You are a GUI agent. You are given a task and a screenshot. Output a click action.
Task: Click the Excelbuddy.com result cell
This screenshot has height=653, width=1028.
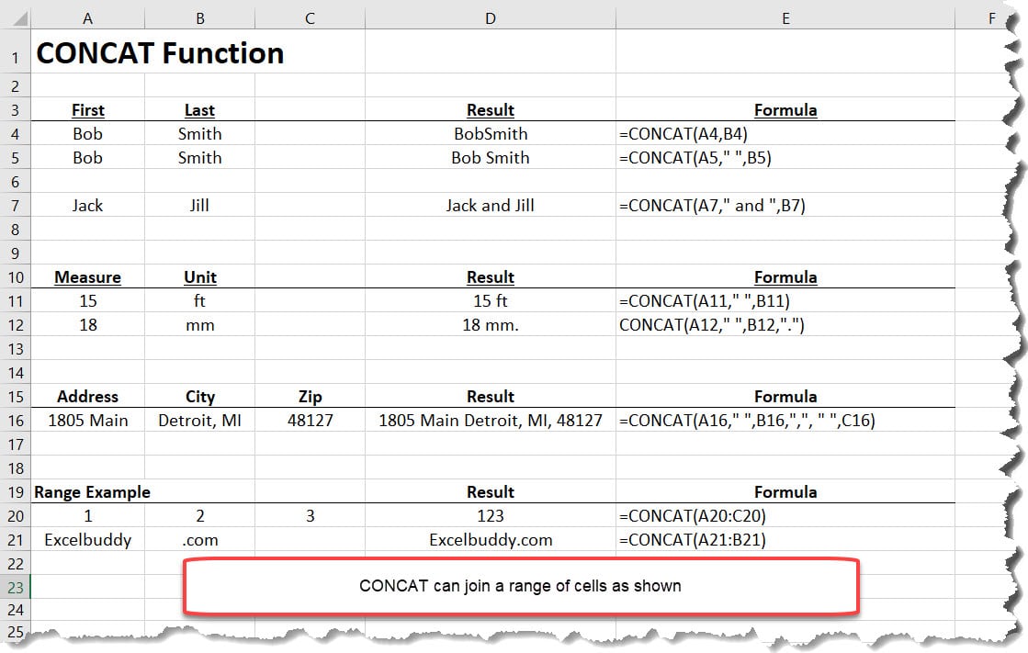(x=490, y=539)
